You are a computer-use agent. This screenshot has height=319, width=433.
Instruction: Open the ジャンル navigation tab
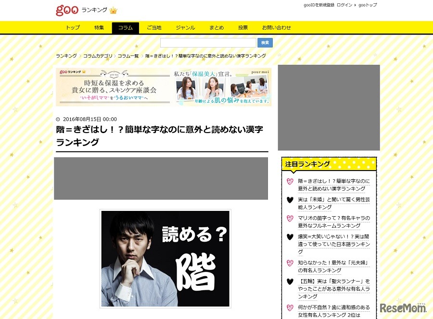(185, 27)
